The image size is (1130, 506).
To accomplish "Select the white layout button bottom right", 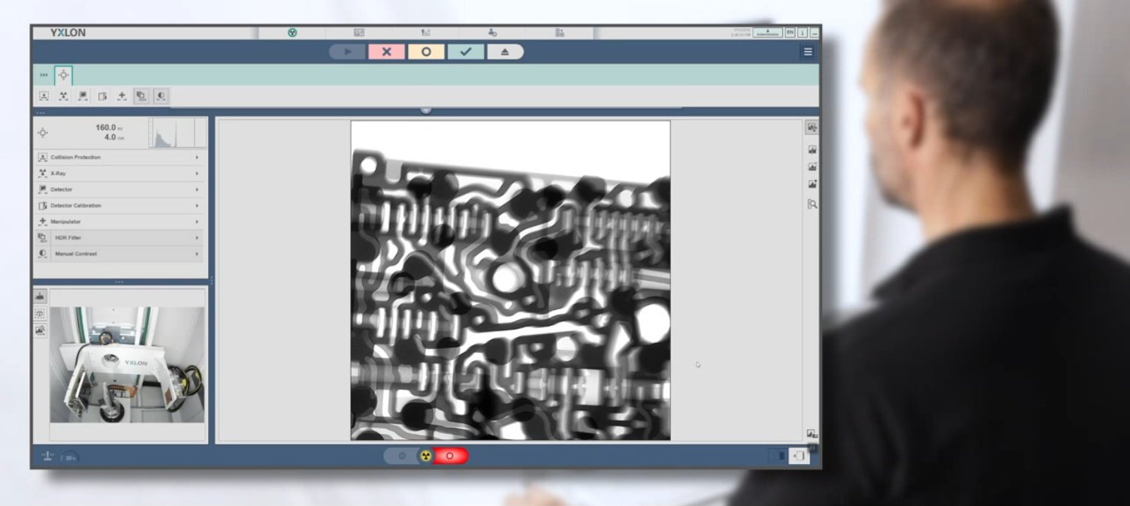I will point(799,456).
